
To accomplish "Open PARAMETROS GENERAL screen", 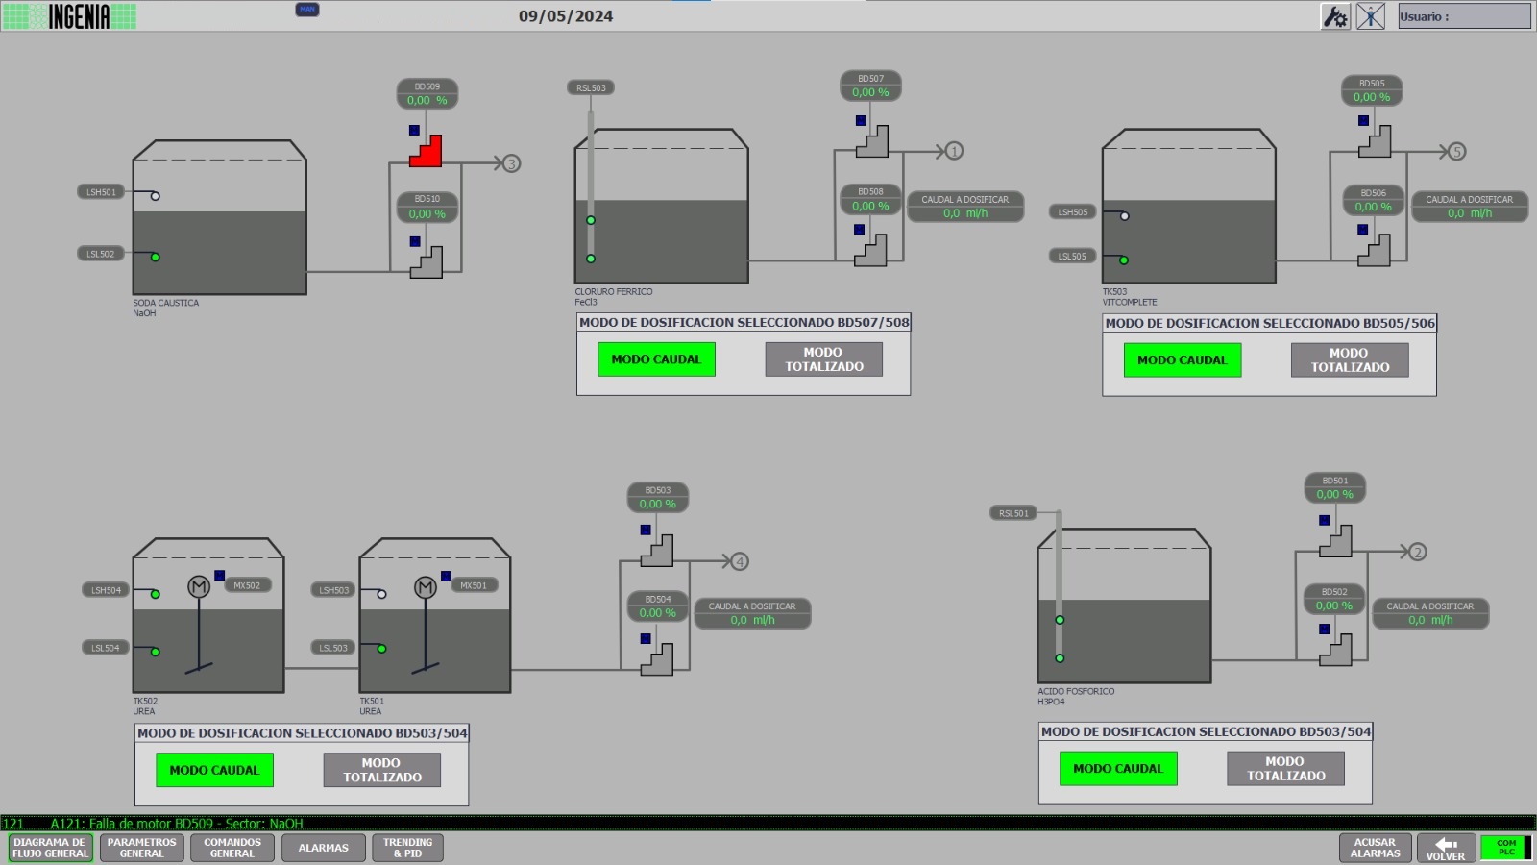I will [x=141, y=848].
